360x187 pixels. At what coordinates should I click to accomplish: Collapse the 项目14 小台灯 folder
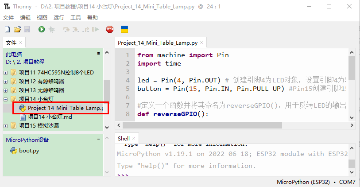pyautogui.click(x=5, y=99)
